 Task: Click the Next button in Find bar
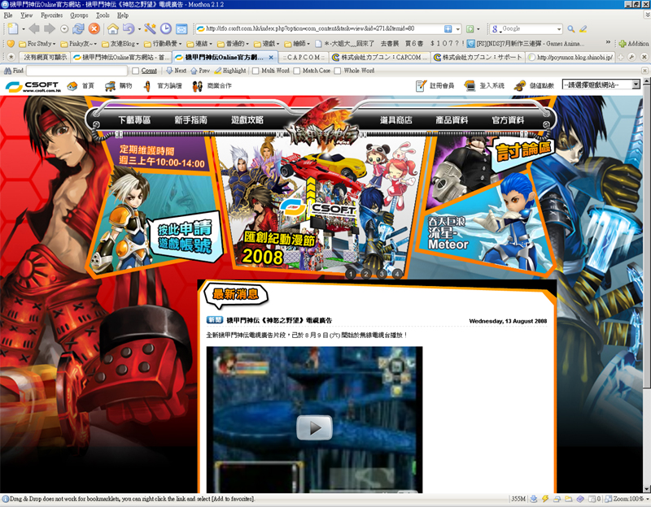(x=176, y=71)
